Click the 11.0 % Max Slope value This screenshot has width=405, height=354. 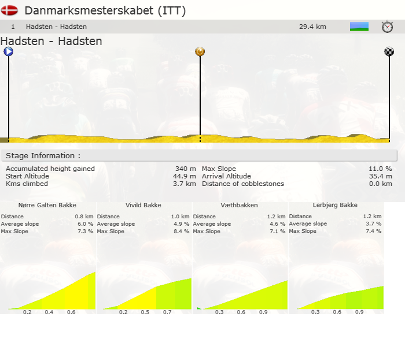tap(380, 169)
